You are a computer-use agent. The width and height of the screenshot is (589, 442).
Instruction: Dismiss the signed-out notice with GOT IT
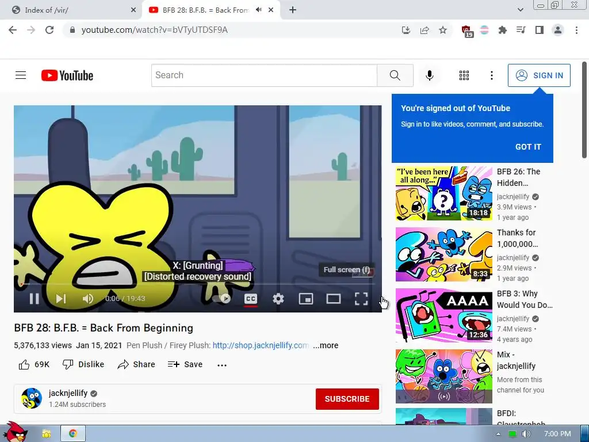(x=528, y=147)
